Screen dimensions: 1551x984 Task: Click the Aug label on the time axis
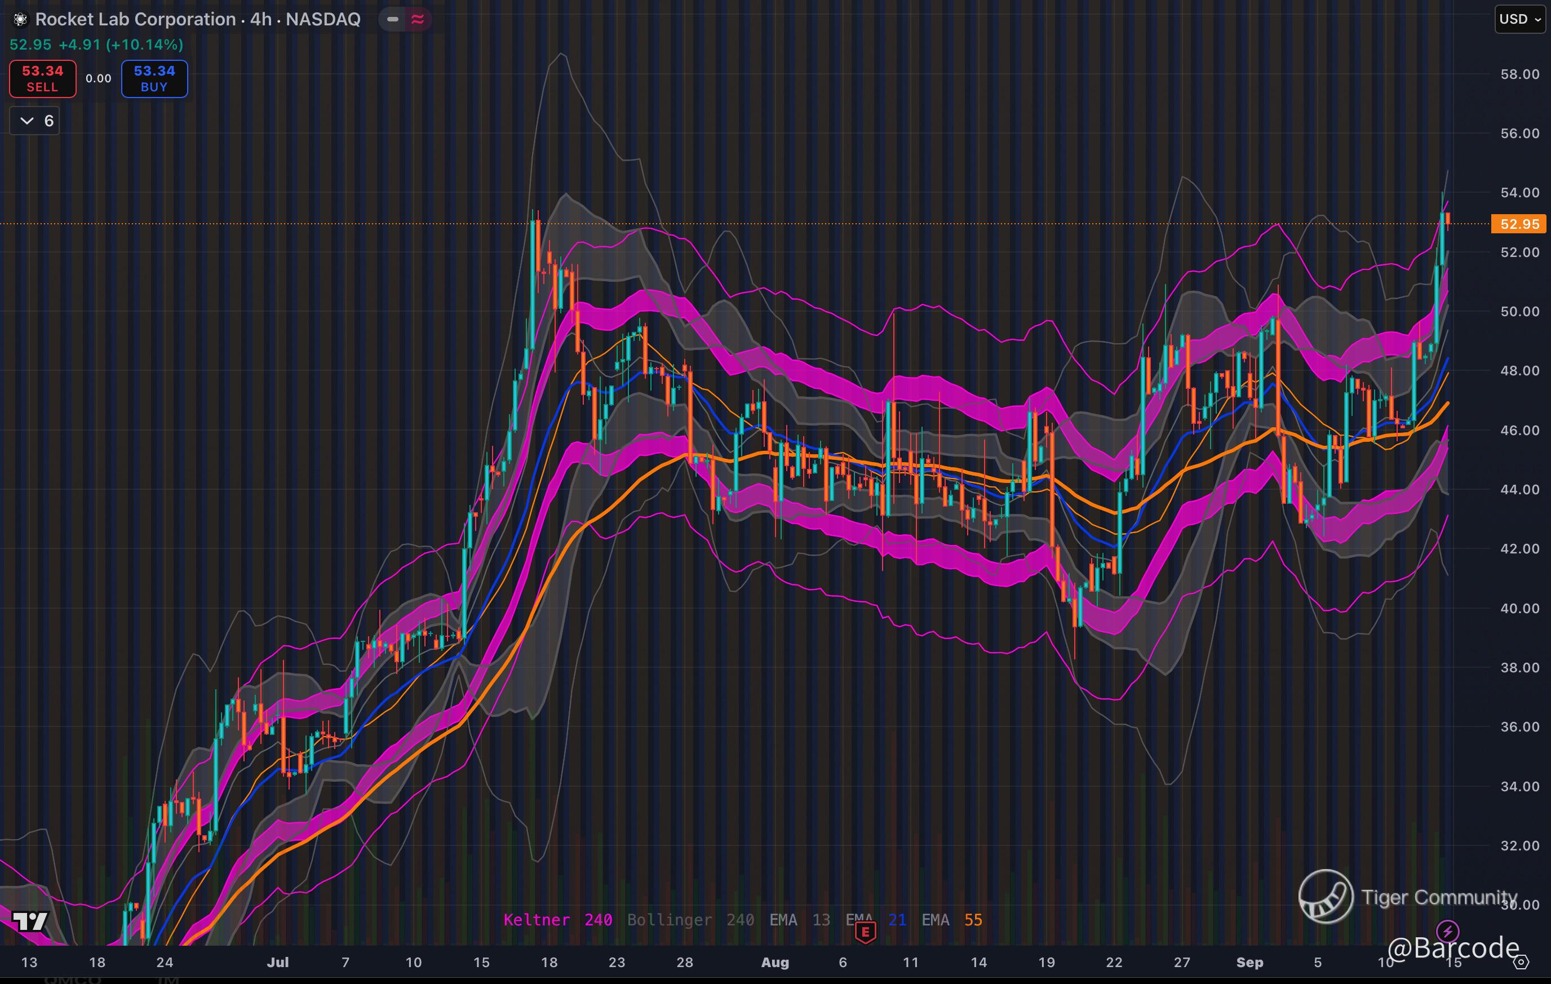774,962
